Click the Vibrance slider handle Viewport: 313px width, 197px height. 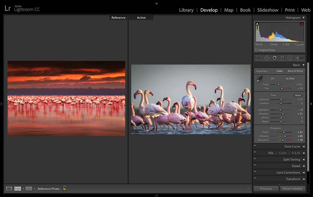tap(285, 136)
